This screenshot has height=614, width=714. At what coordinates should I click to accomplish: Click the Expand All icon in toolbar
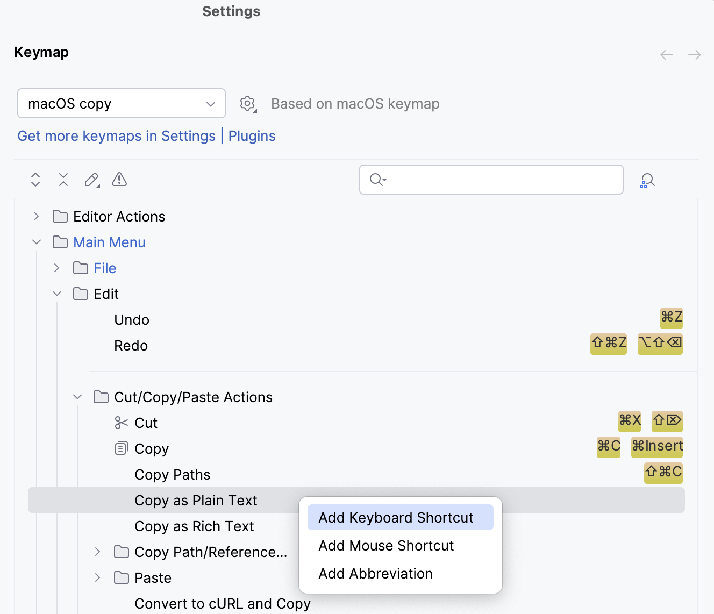(35, 180)
